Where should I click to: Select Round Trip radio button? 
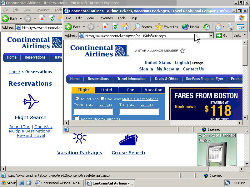click(x=77, y=98)
